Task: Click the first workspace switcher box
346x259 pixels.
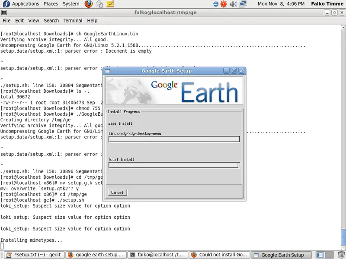Action: [320, 255]
